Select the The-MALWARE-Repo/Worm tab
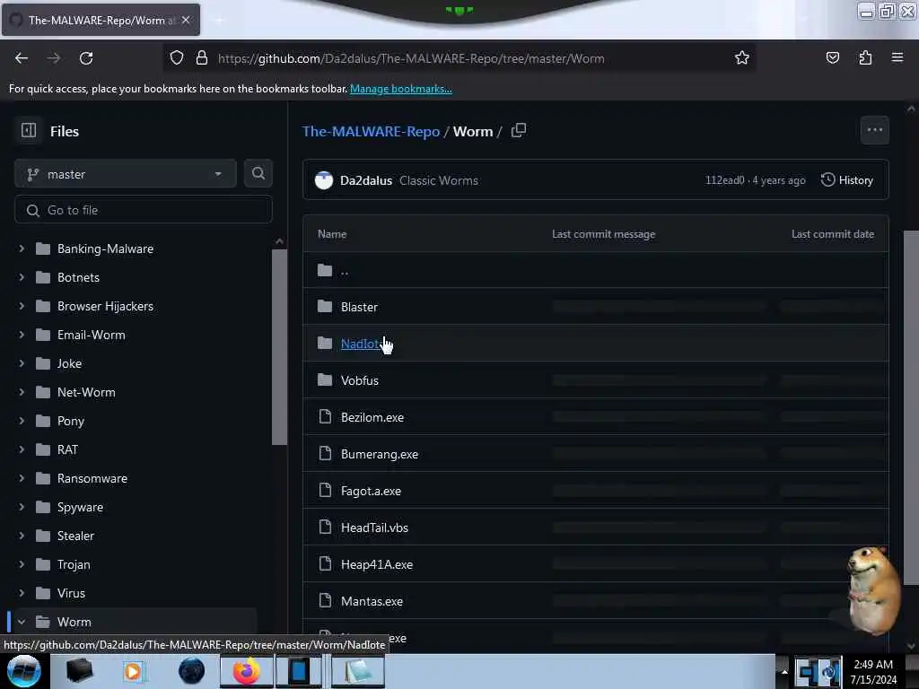919x689 pixels. (101, 20)
